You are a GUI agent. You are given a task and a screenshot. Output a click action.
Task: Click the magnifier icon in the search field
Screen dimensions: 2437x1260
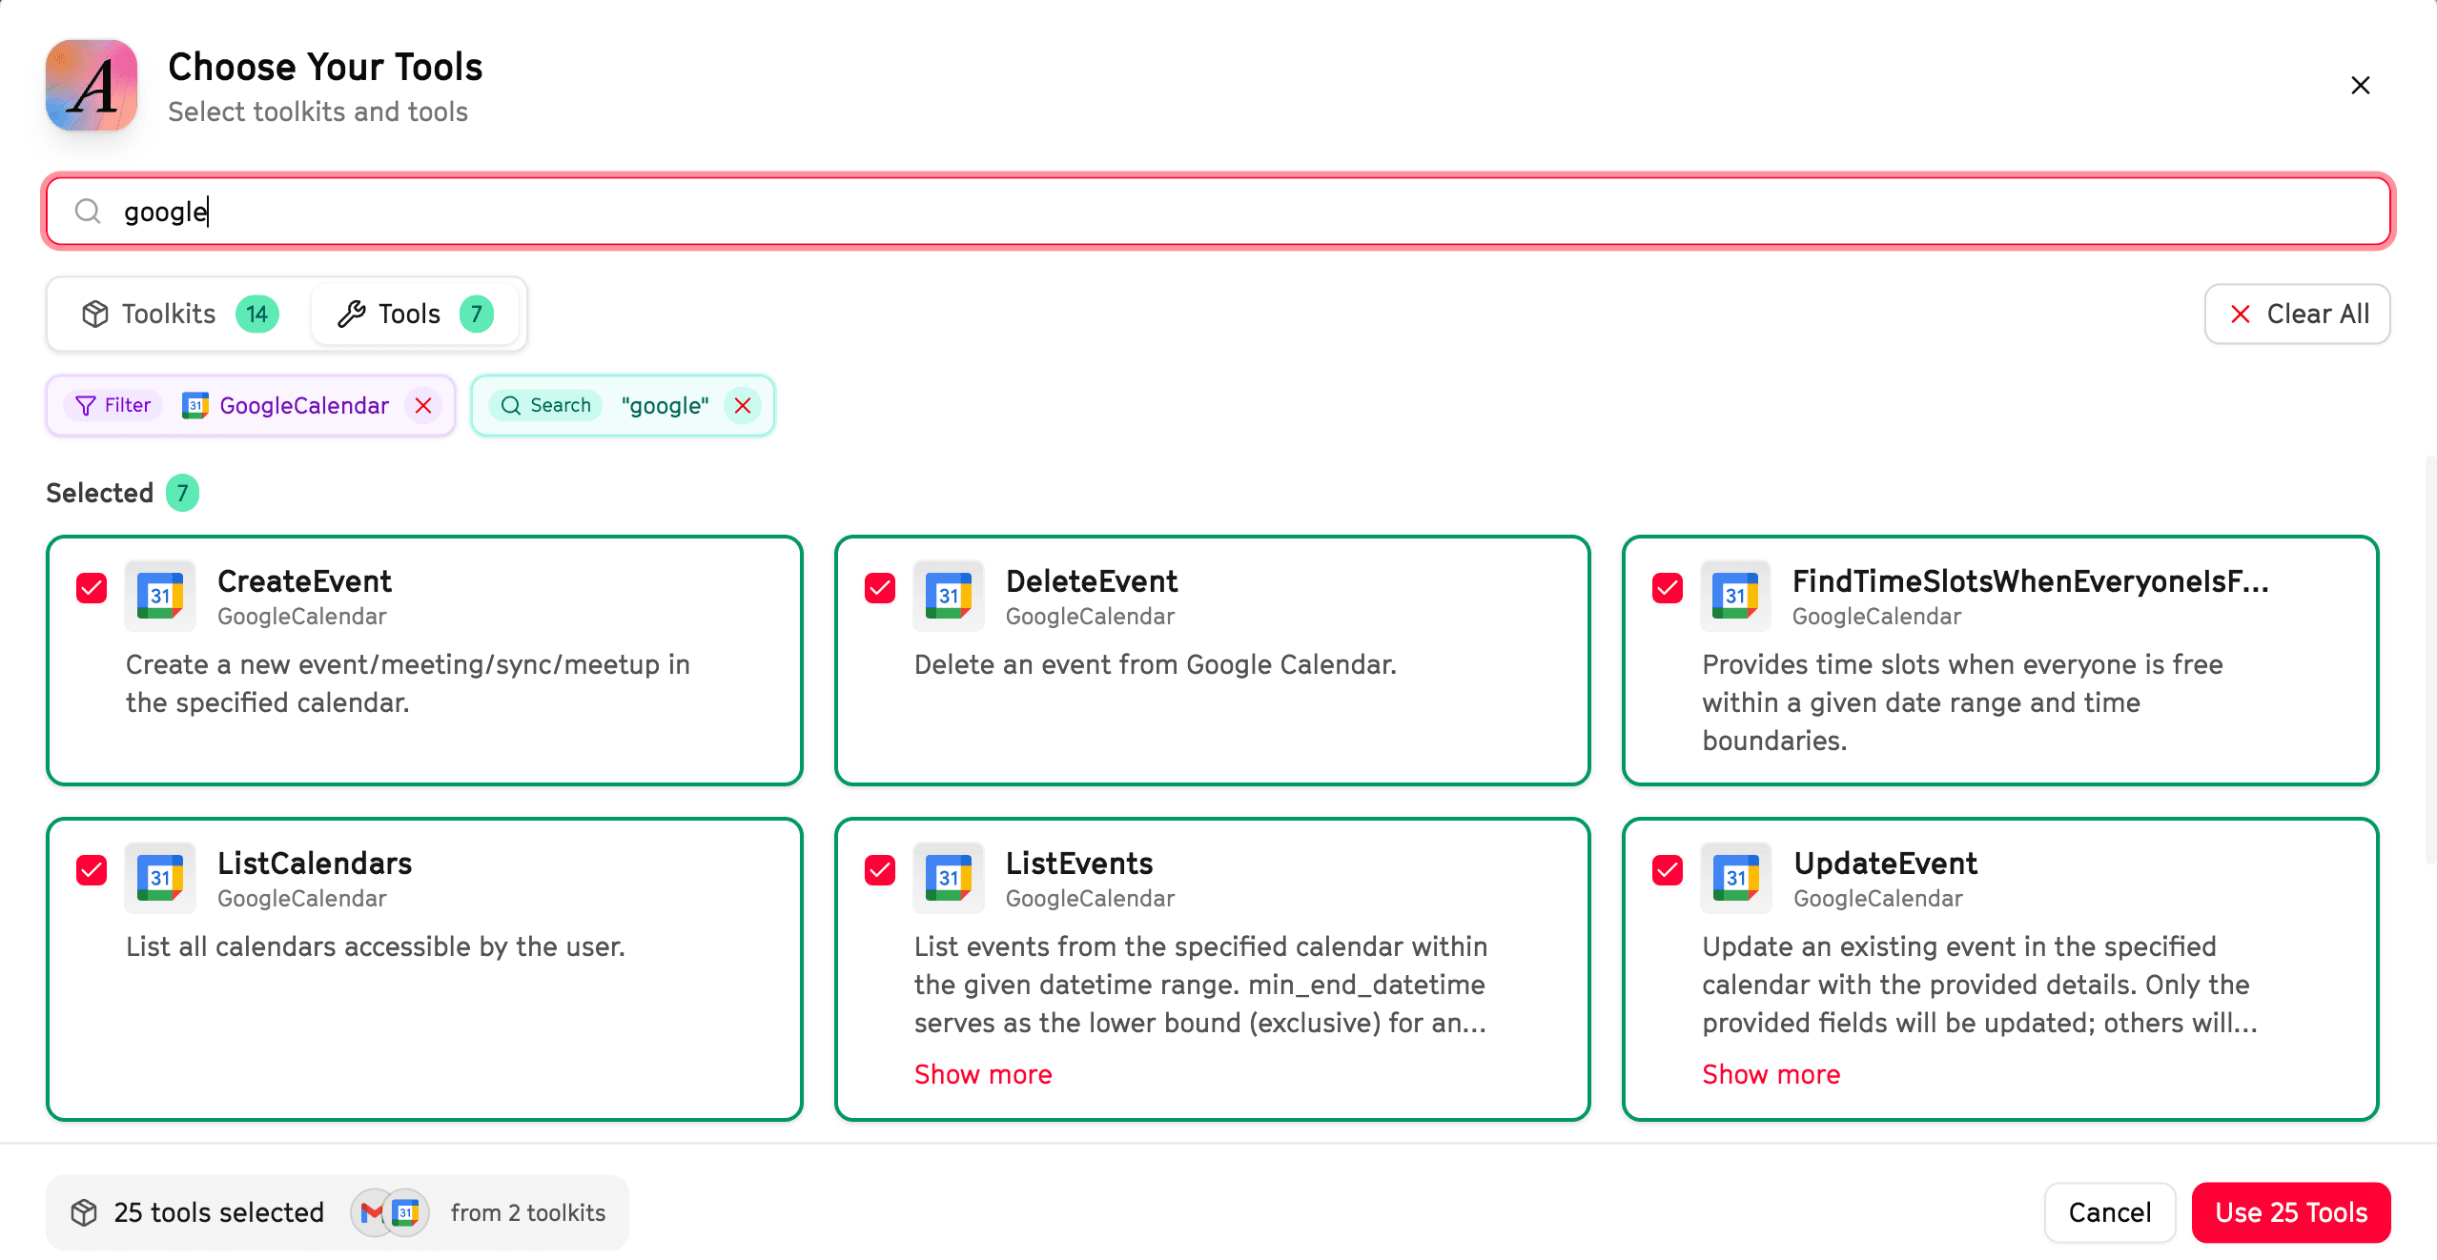[x=88, y=211]
